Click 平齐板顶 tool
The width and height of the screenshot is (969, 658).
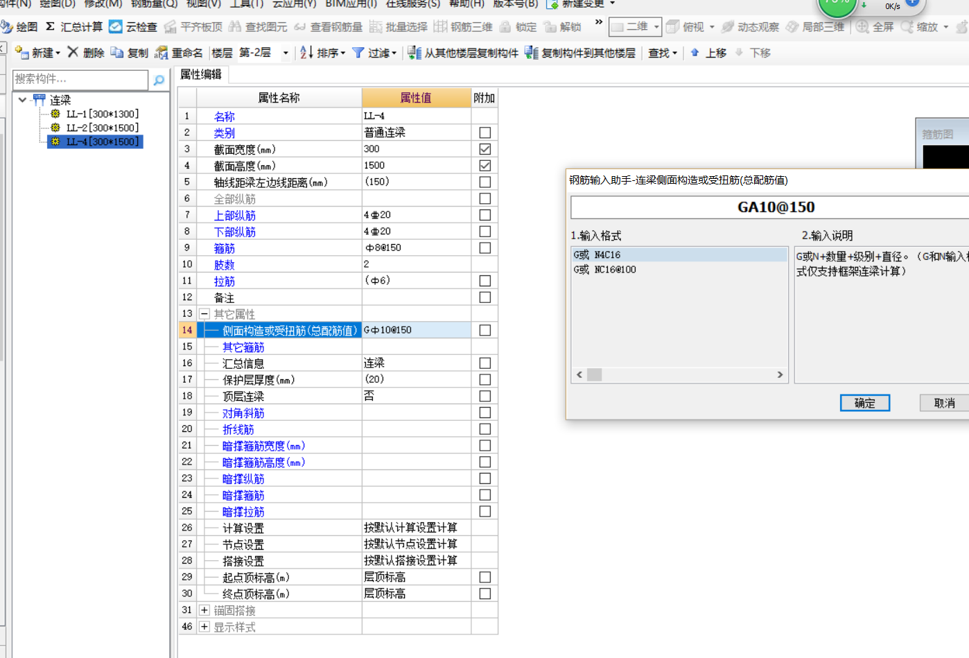click(193, 27)
